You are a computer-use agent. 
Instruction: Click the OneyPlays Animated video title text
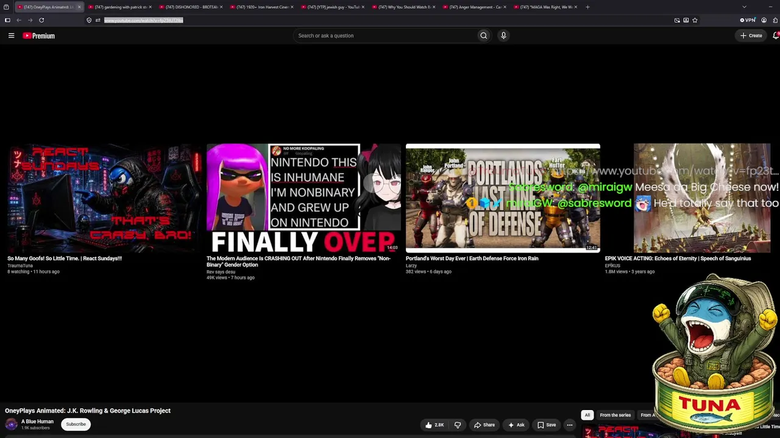coord(88,411)
